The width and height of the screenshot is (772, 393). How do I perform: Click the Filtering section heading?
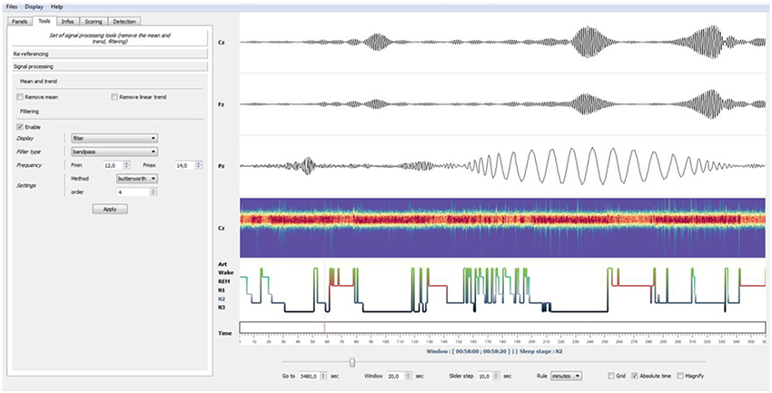pos(30,112)
